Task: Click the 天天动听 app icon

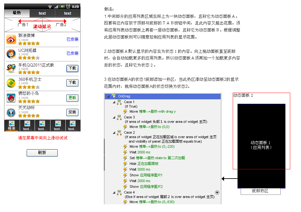Action: pyautogui.click(x=11, y=112)
